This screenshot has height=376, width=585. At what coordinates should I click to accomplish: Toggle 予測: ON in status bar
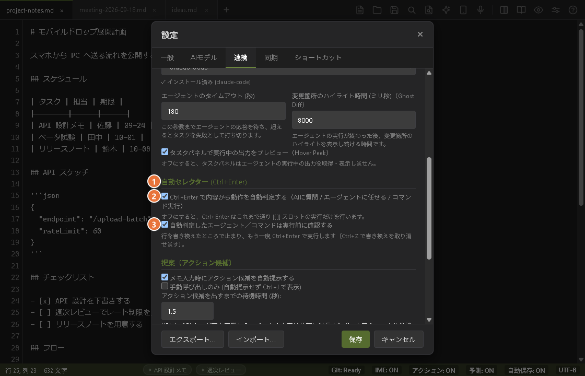click(481, 370)
